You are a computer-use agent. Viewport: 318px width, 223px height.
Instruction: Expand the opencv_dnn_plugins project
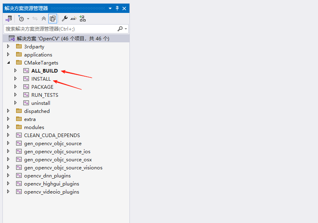(x=8, y=175)
